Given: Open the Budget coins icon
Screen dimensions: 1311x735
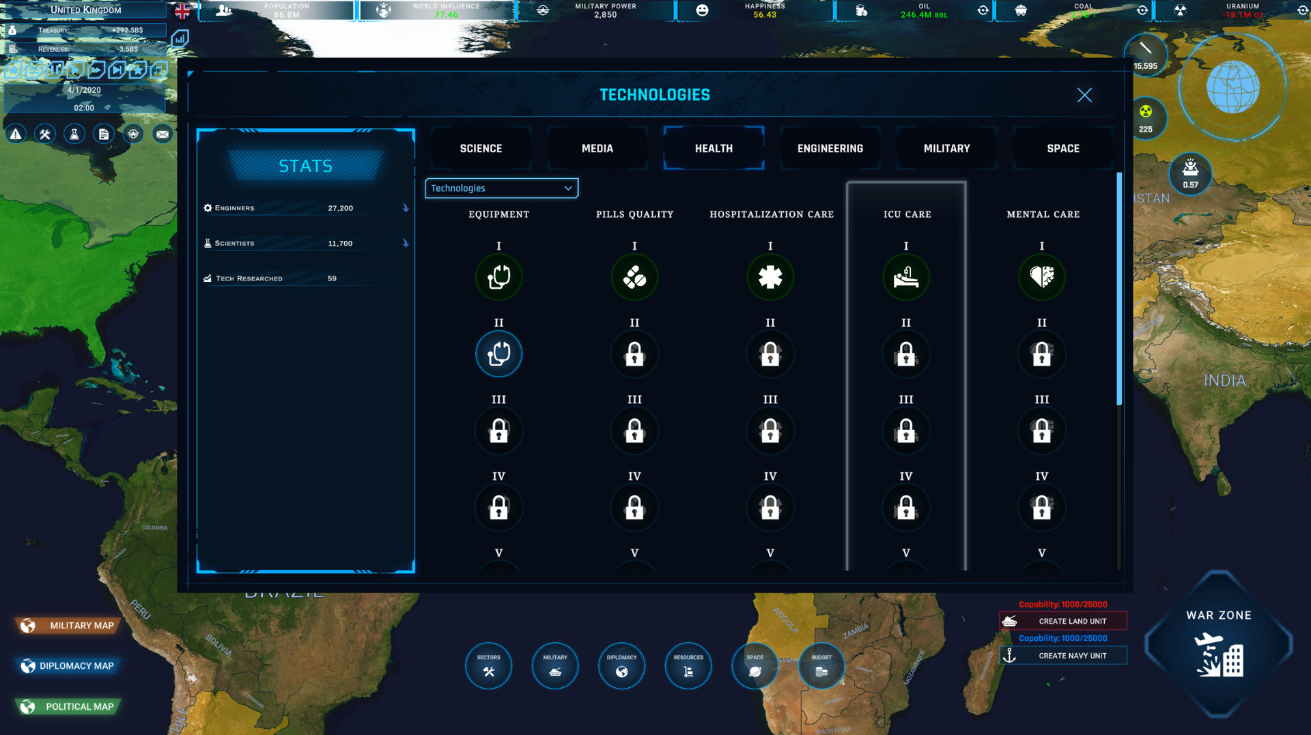Looking at the screenshot, I should (821, 665).
